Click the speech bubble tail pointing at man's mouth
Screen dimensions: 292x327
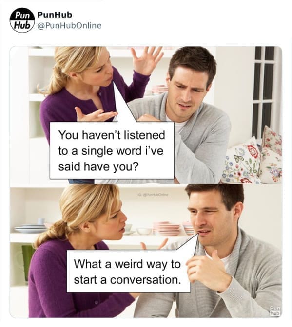tap(190, 243)
